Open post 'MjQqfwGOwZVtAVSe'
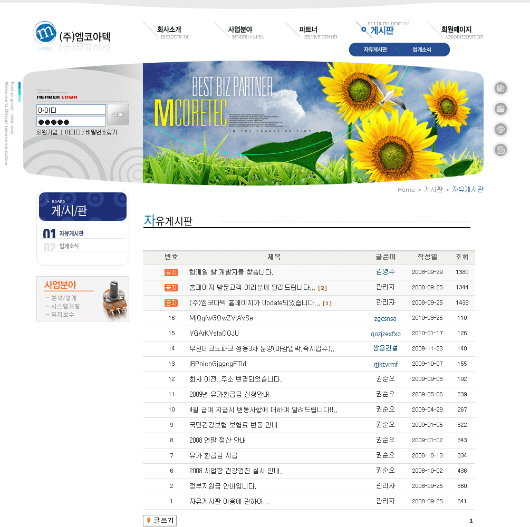Image resolution: width=530 pixels, height=527 pixels. point(221,318)
